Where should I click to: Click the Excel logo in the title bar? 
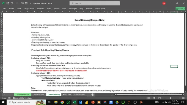point(3,3)
